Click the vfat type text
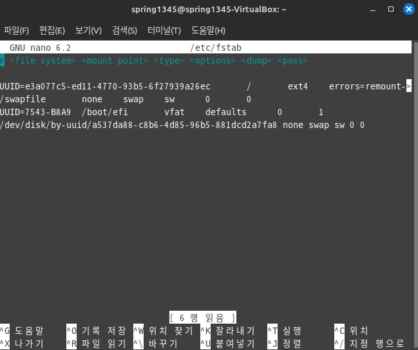 (175, 112)
